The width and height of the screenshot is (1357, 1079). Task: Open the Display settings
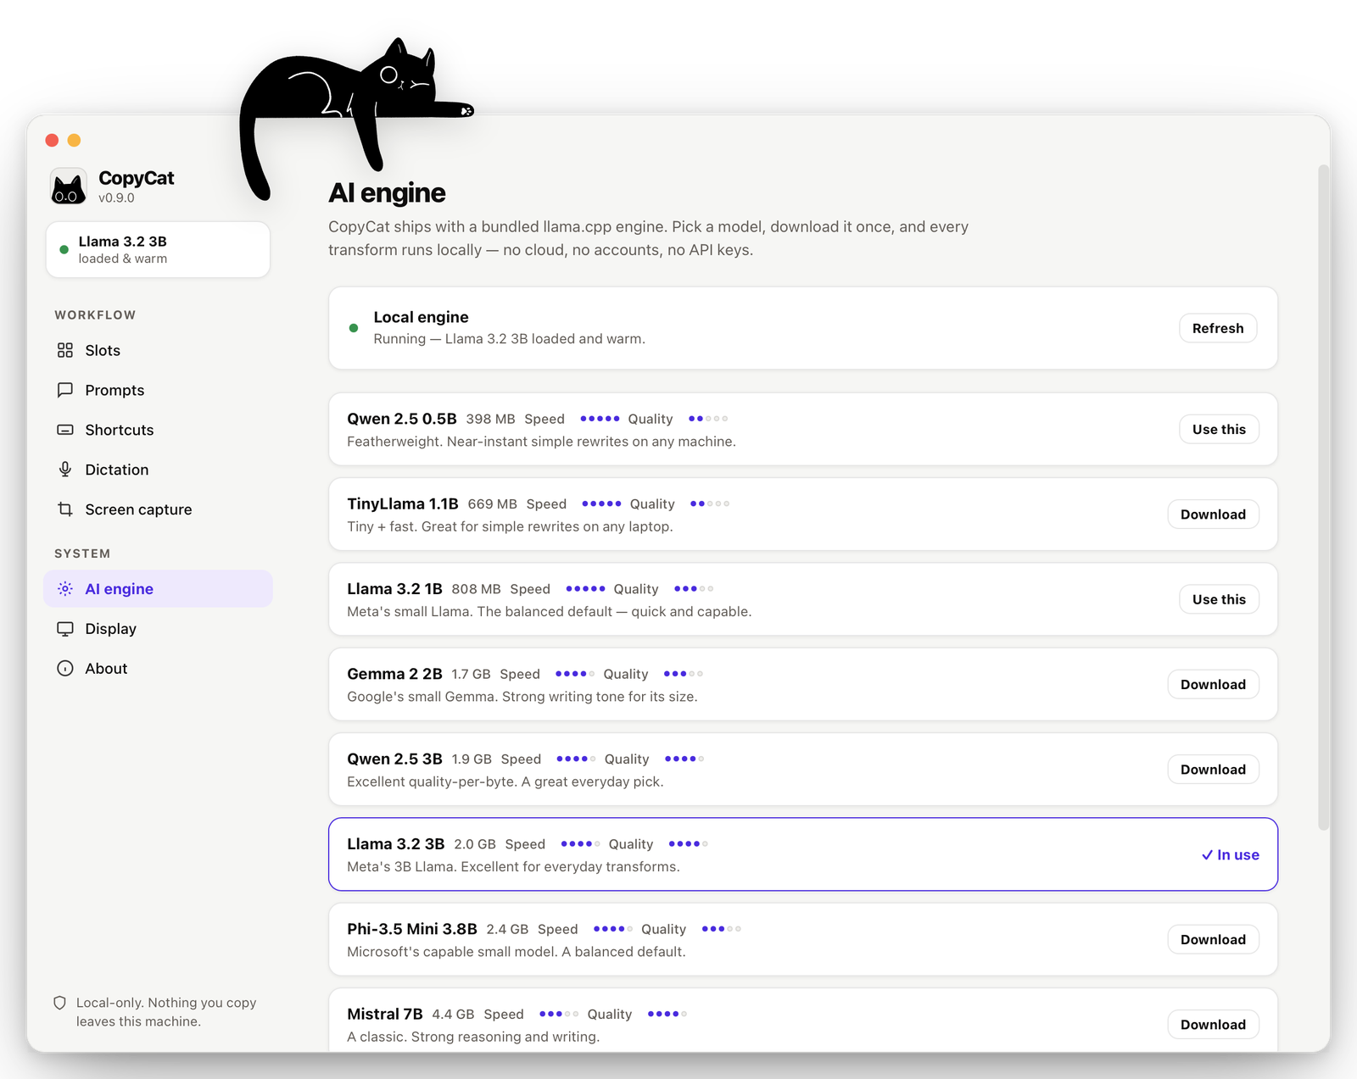158,629
